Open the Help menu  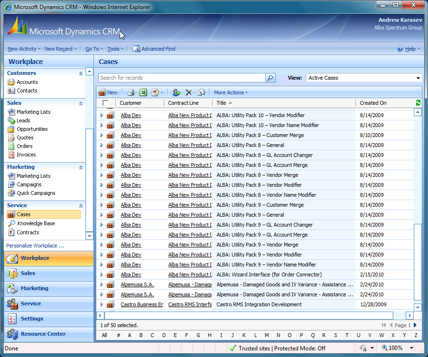(409, 49)
